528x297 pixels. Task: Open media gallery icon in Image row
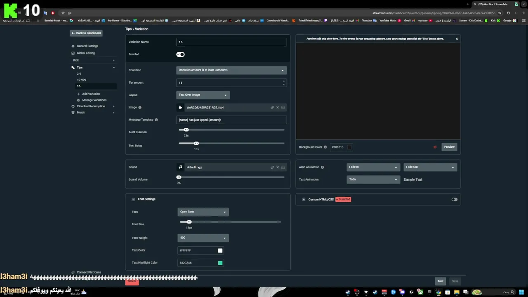coord(283,107)
